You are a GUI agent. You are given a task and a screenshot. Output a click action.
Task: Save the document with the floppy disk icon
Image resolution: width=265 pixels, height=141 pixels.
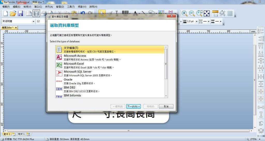(x=20, y=13)
